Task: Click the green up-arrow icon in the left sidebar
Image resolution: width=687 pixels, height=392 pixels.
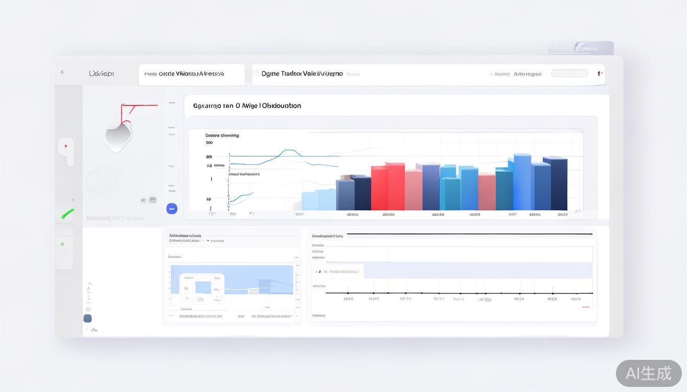Action: tap(62, 244)
